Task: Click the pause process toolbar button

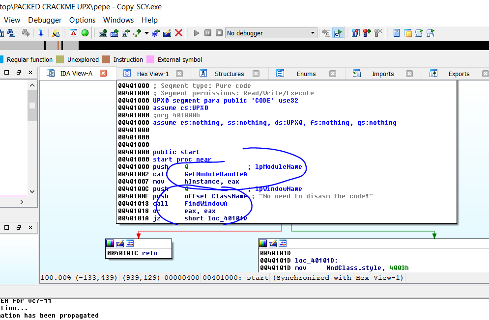Action: tap(207, 33)
